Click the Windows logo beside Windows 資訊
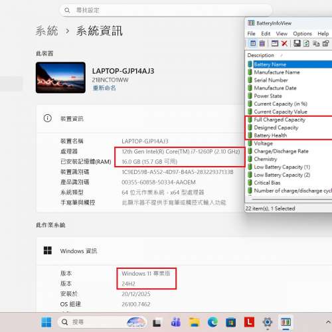This screenshot has height=332, width=332. (48, 250)
